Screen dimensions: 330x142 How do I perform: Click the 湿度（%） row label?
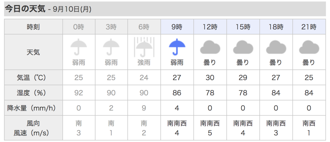(x=33, y=93)
